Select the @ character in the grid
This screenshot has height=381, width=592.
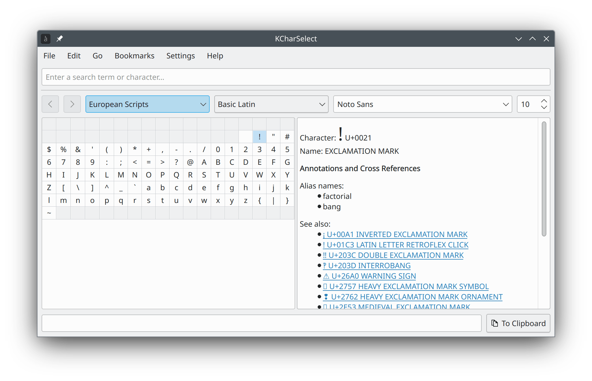tap(190, 162)
